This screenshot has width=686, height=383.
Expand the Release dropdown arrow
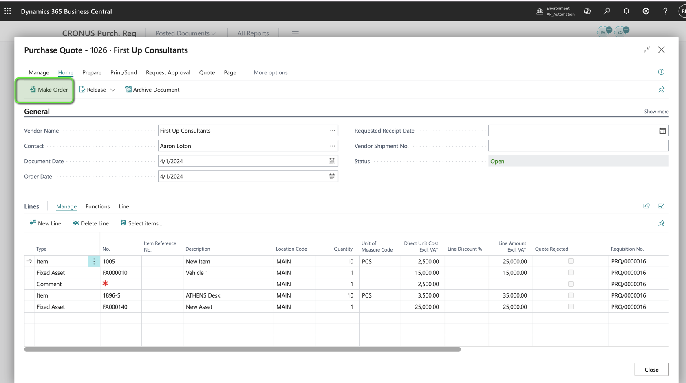click(x=113, y=90)
